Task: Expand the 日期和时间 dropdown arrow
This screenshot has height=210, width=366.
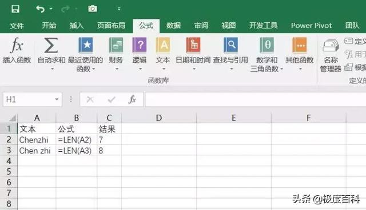Action: (x=194, y=68)
